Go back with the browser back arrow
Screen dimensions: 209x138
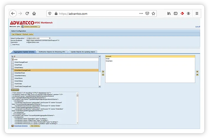13,14
